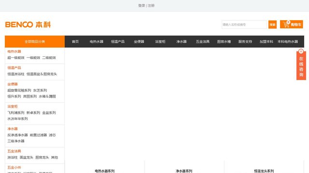Screen dimensions: 309x173
Task: Click 面盆龙头 under 五金洁具
Action: [x=27, y=157]
